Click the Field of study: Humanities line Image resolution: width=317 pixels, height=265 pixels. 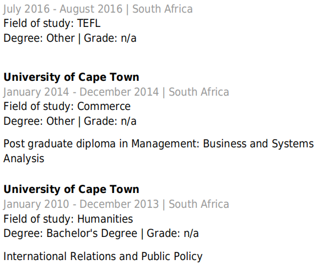(x=68, y=219)
